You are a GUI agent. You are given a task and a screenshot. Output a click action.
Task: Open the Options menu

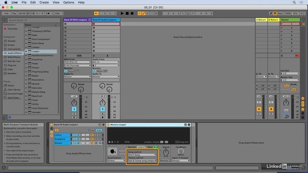click(x=68, y=2)
